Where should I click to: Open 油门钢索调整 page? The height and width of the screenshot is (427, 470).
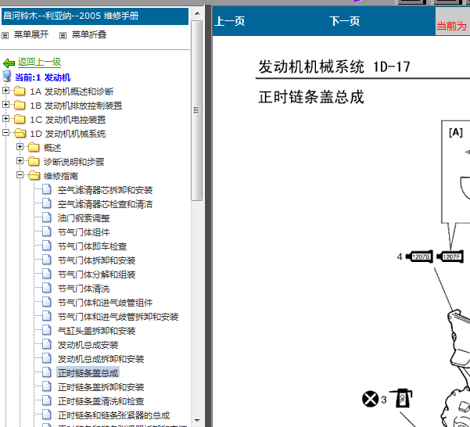pos(84,218)
